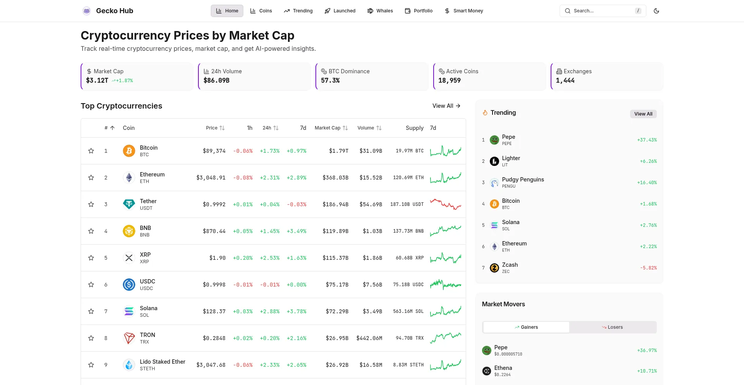Click the Solana icon in the table row
The height and width of the screenshot is (385, 744).
tap(129, 311)
